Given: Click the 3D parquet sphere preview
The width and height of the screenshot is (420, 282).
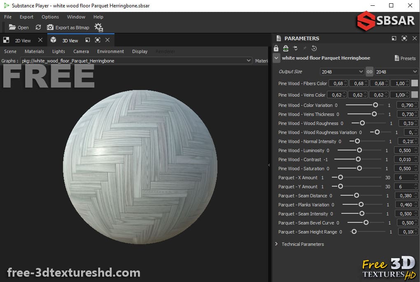Looking at the screenshot, I should [x=140, y=167].
